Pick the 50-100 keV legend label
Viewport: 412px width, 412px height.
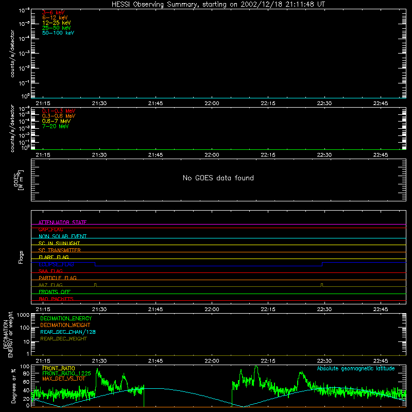tap(58, 33)
